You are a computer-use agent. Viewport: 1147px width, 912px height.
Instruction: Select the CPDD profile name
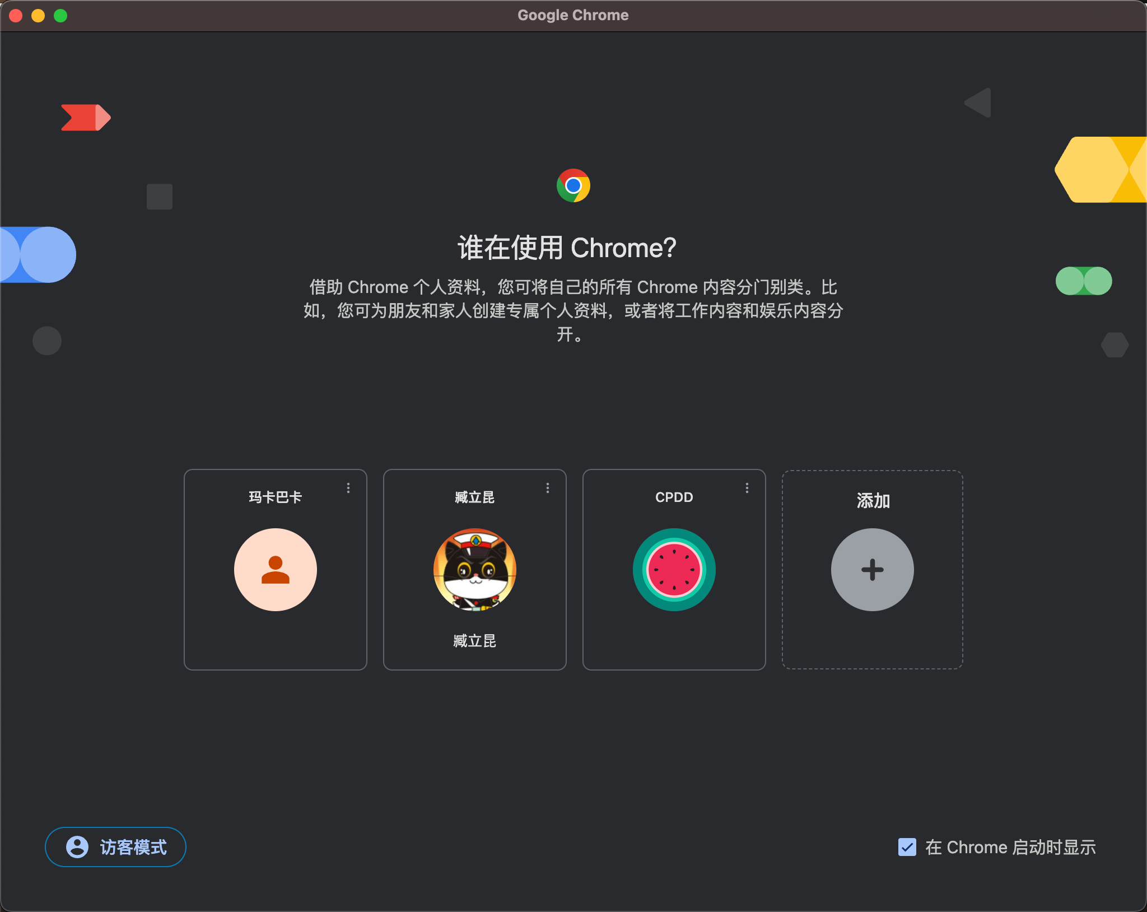tap(674, 497)
